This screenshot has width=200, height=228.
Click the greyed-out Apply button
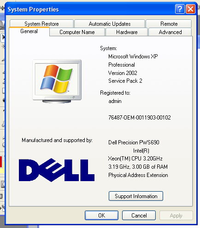pyautogui.click(x=176, y=215)
